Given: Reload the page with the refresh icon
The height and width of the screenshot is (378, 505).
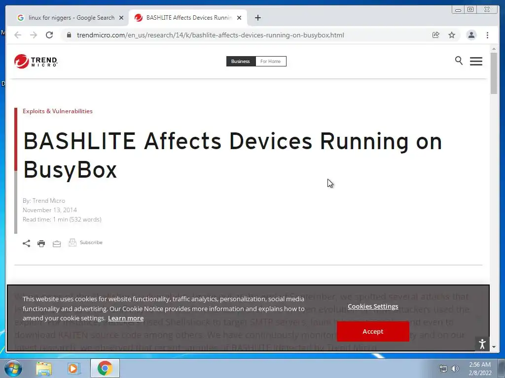Looking at the screenshot, I should pyautogui.click(x=49, y=35).
